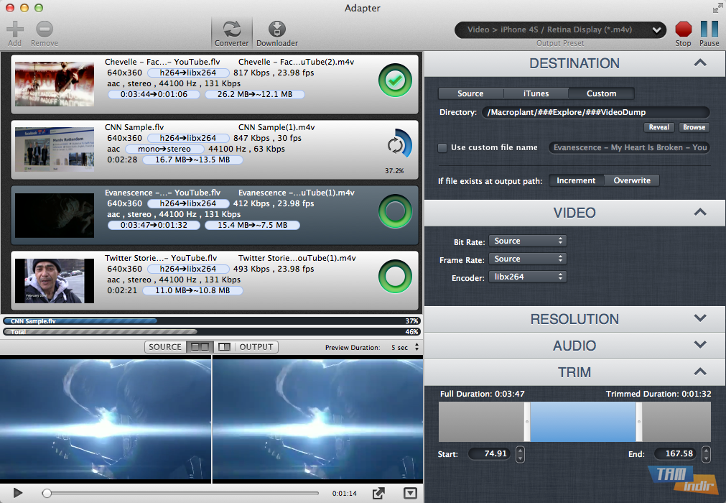Select the side-by-side dual preview layout

[200, 347]
